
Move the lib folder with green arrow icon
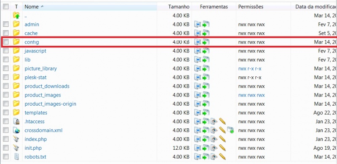tap(206, 60)
